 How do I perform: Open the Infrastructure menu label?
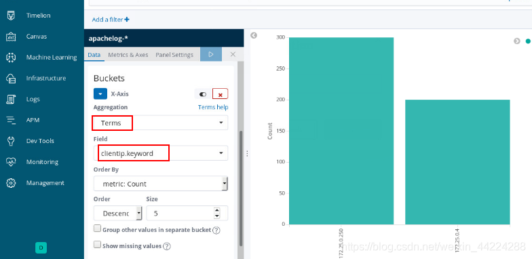46,79
